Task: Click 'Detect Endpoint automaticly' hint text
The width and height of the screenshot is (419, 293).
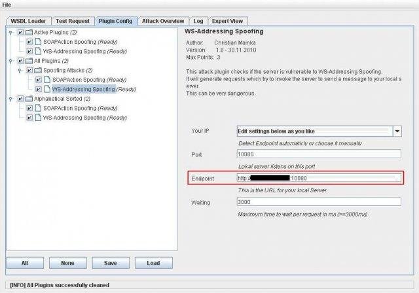Action: (300, 144)
